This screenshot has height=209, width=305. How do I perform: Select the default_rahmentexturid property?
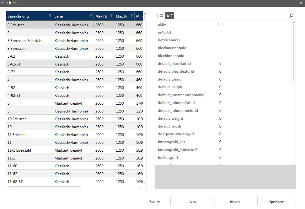[178, 111]
